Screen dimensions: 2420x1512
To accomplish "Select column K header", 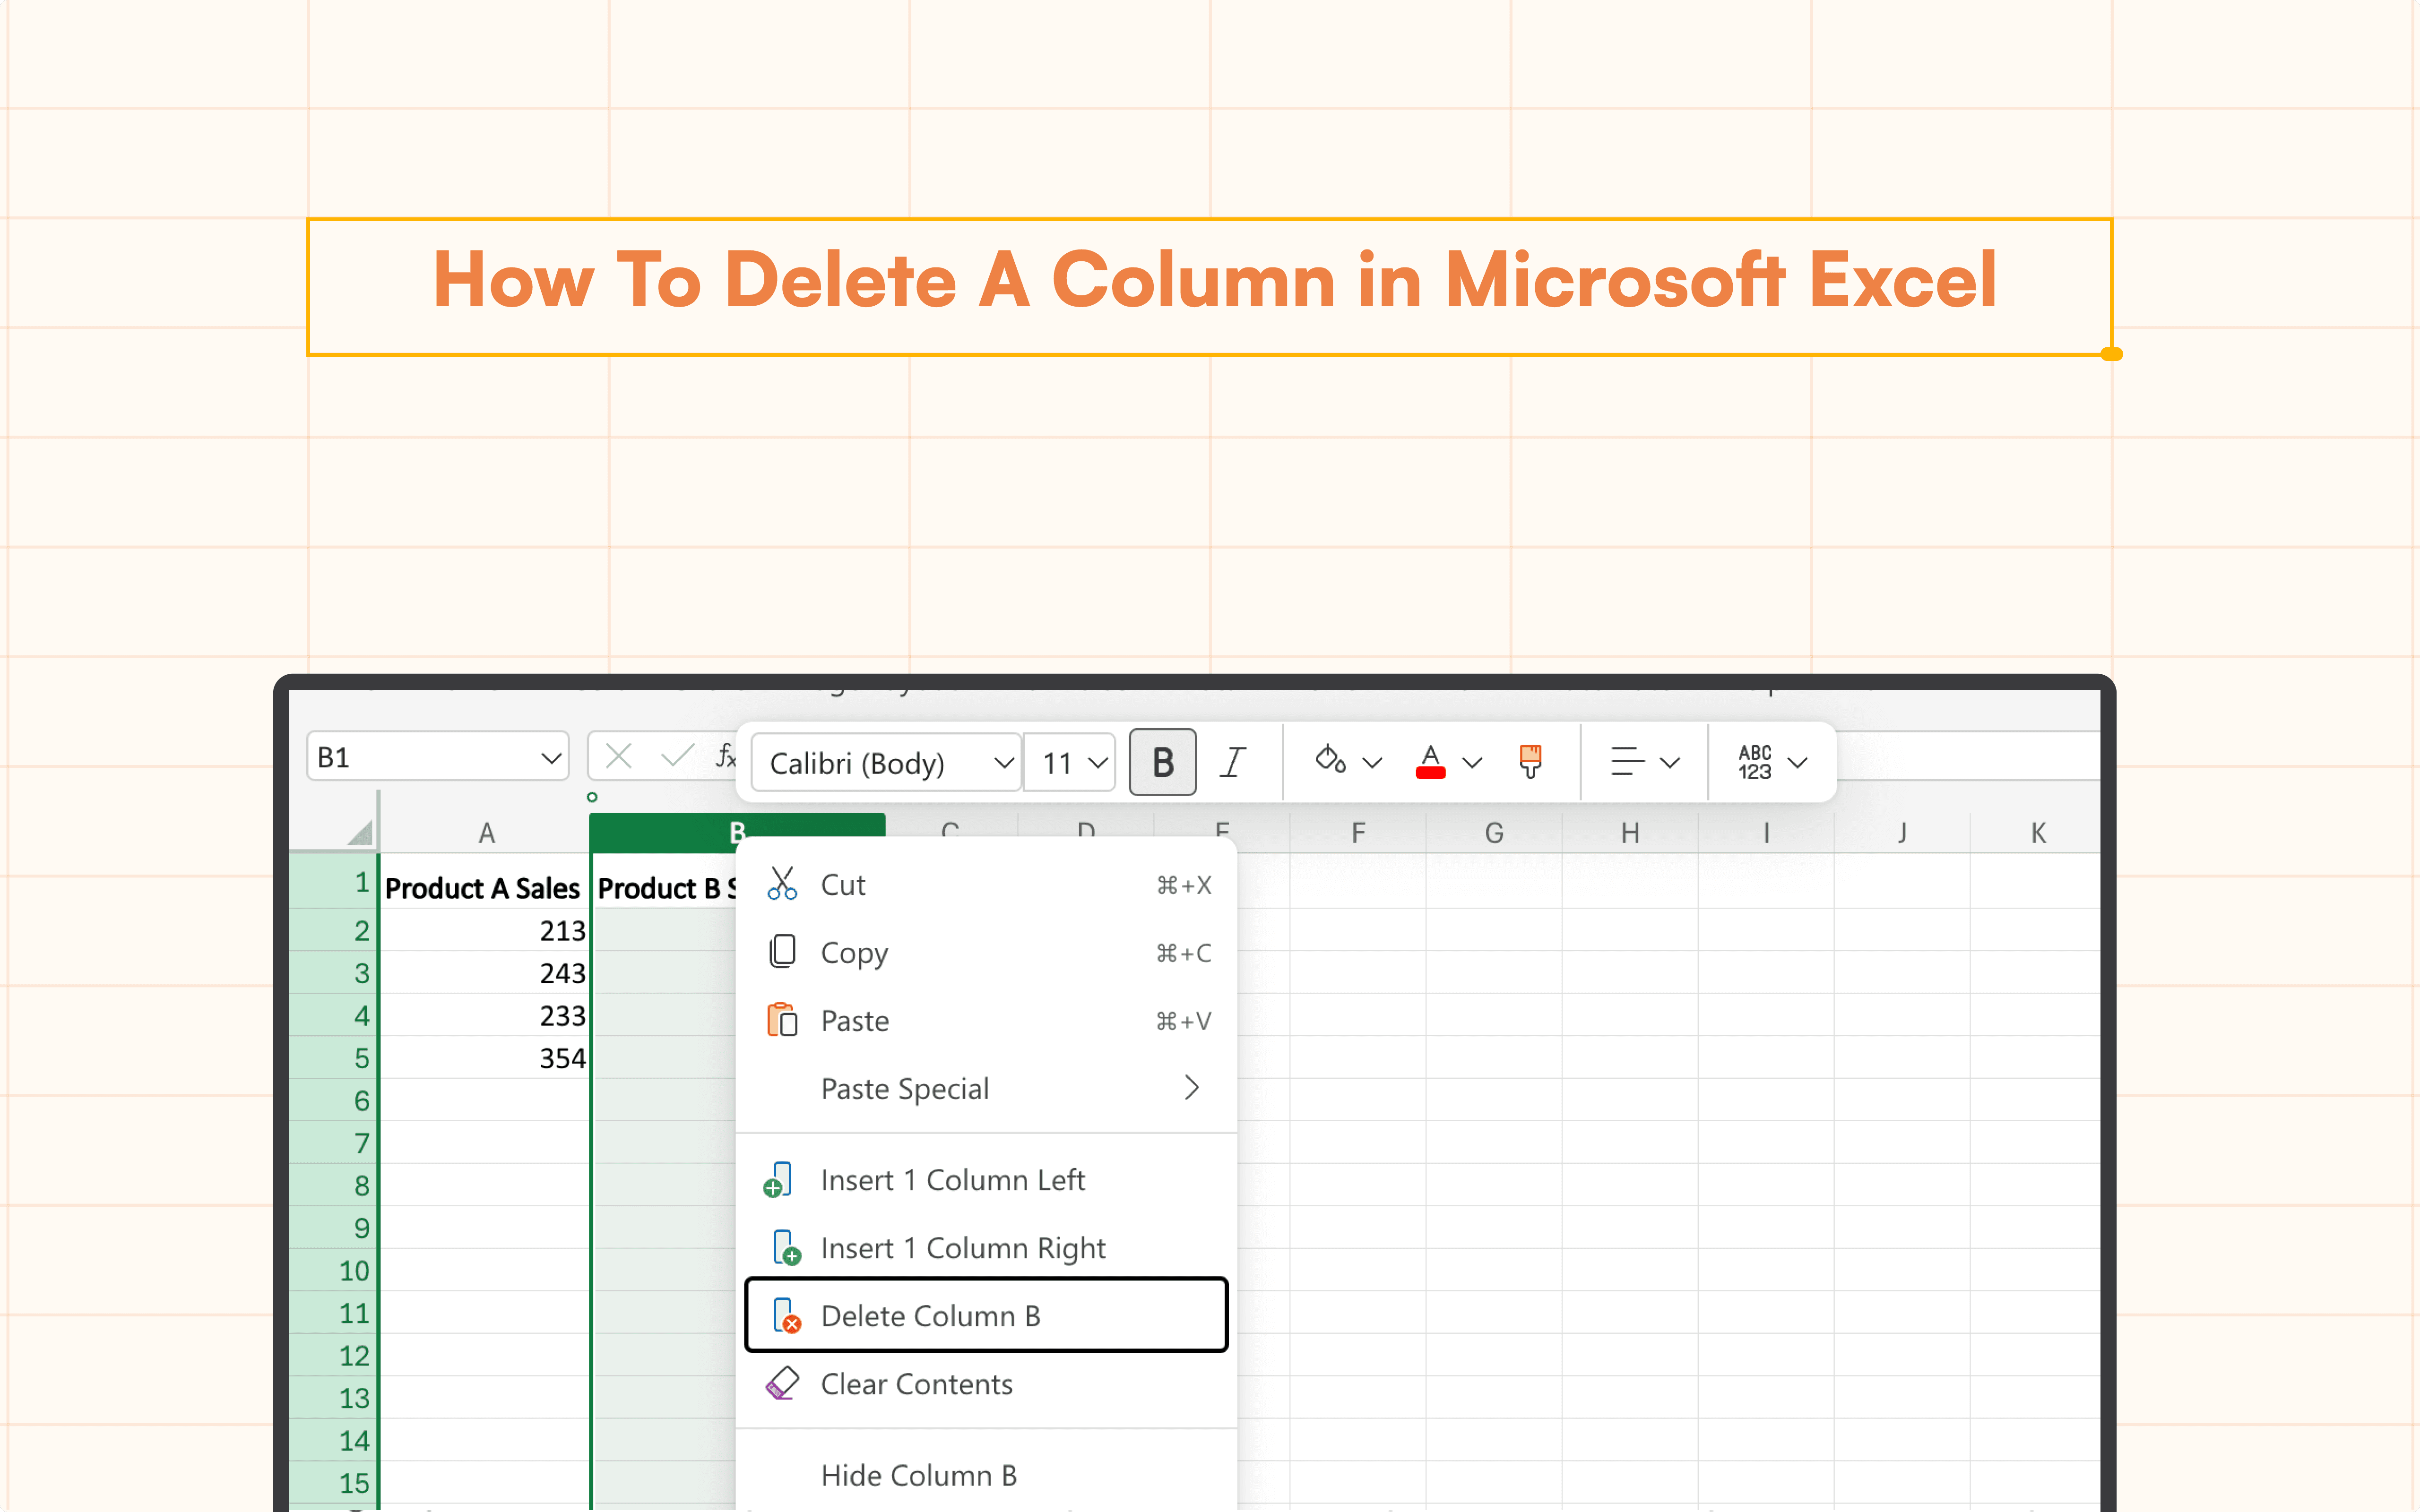I will coord(2036,832).
